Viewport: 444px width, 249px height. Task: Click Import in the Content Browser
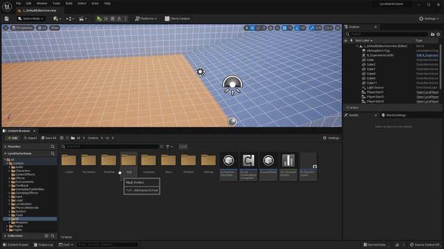[x=31, y=138]
